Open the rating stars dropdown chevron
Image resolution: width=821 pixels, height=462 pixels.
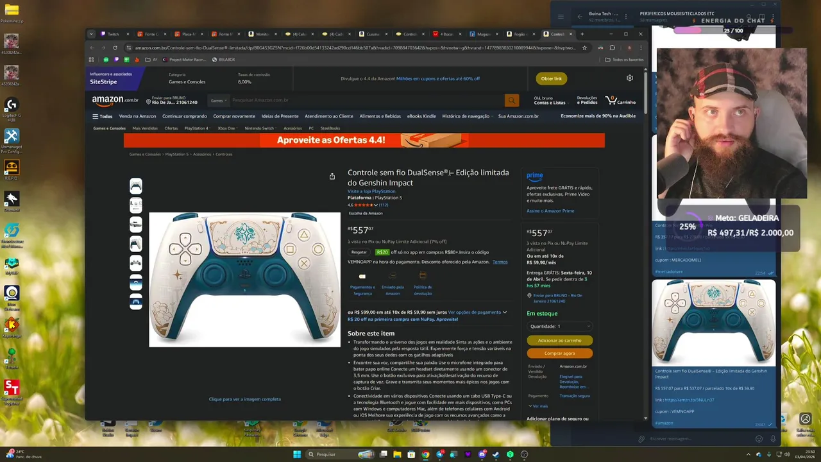coord(376,205)
